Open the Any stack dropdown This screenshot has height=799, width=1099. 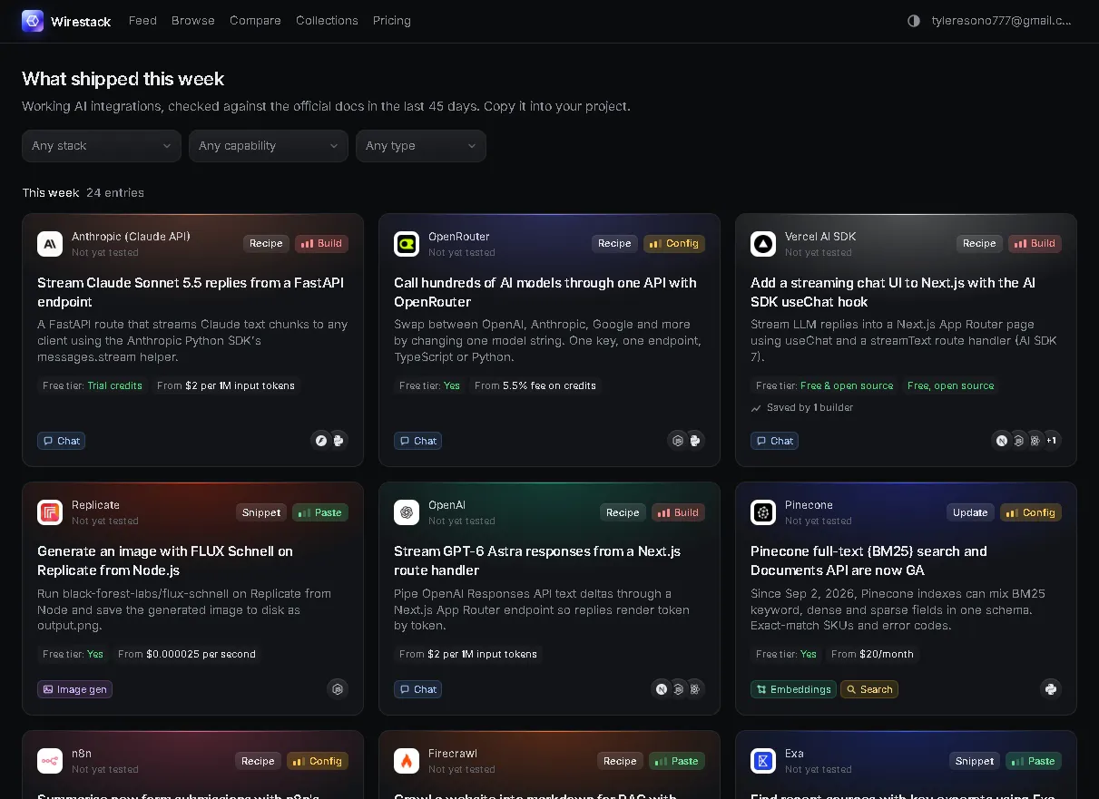(x=102, y=146)
